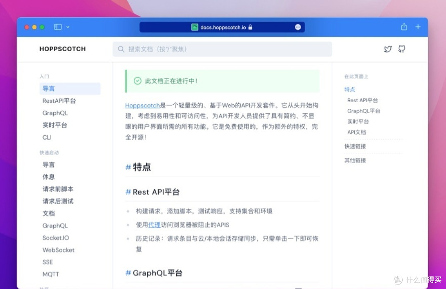Toggle the Safari sidebar icon
The image size is (446, 289).
[58, 27]
